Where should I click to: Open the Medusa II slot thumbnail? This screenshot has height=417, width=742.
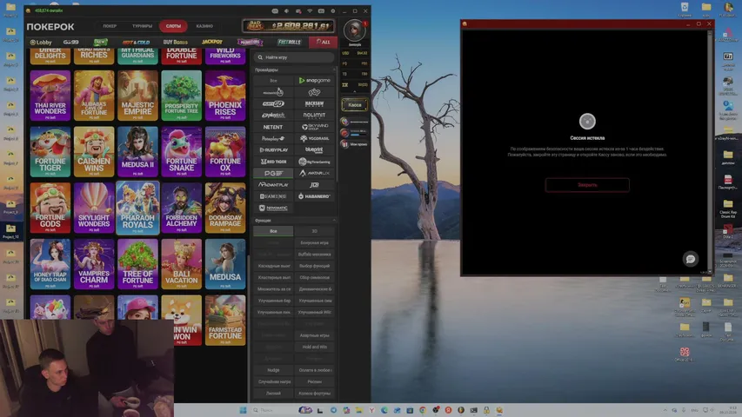click(137, 152)
